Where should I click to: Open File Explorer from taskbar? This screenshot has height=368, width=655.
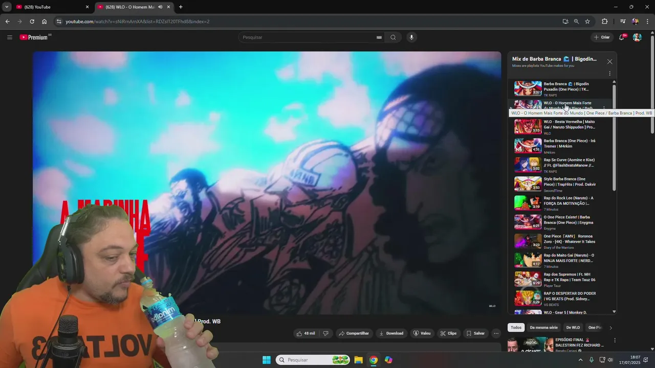click(359, 360)
